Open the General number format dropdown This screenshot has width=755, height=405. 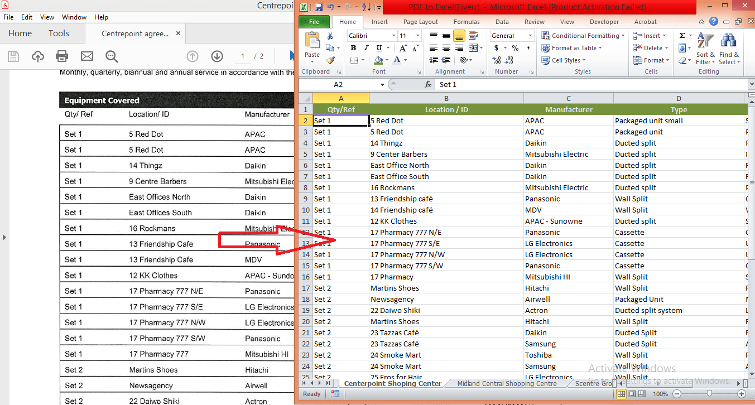530,36
